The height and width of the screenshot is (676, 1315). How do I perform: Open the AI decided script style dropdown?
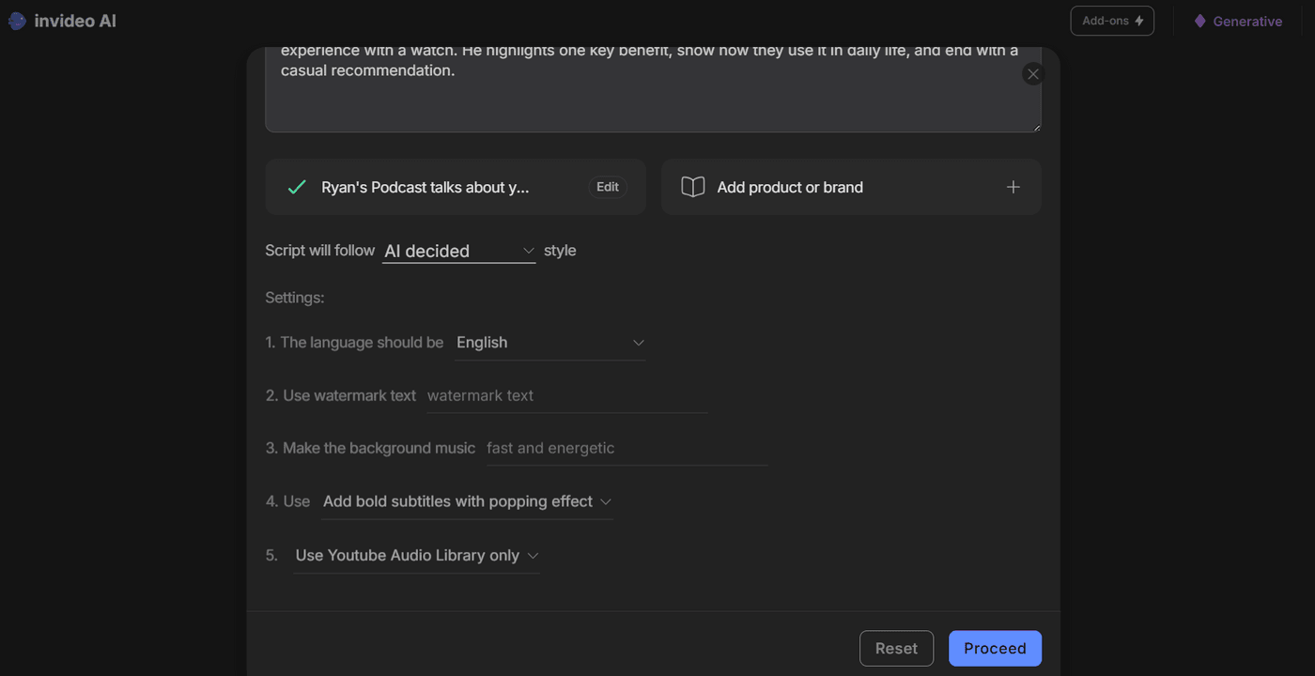458,251
